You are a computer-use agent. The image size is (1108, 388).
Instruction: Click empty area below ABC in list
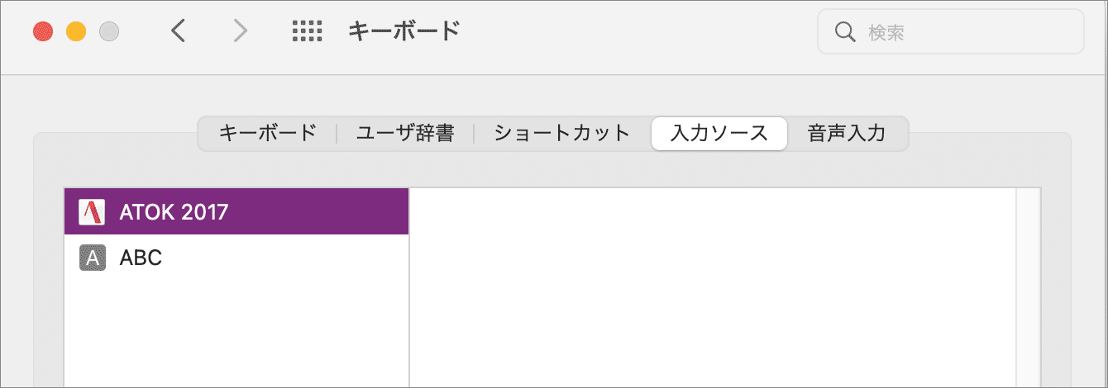click(236, 334)
